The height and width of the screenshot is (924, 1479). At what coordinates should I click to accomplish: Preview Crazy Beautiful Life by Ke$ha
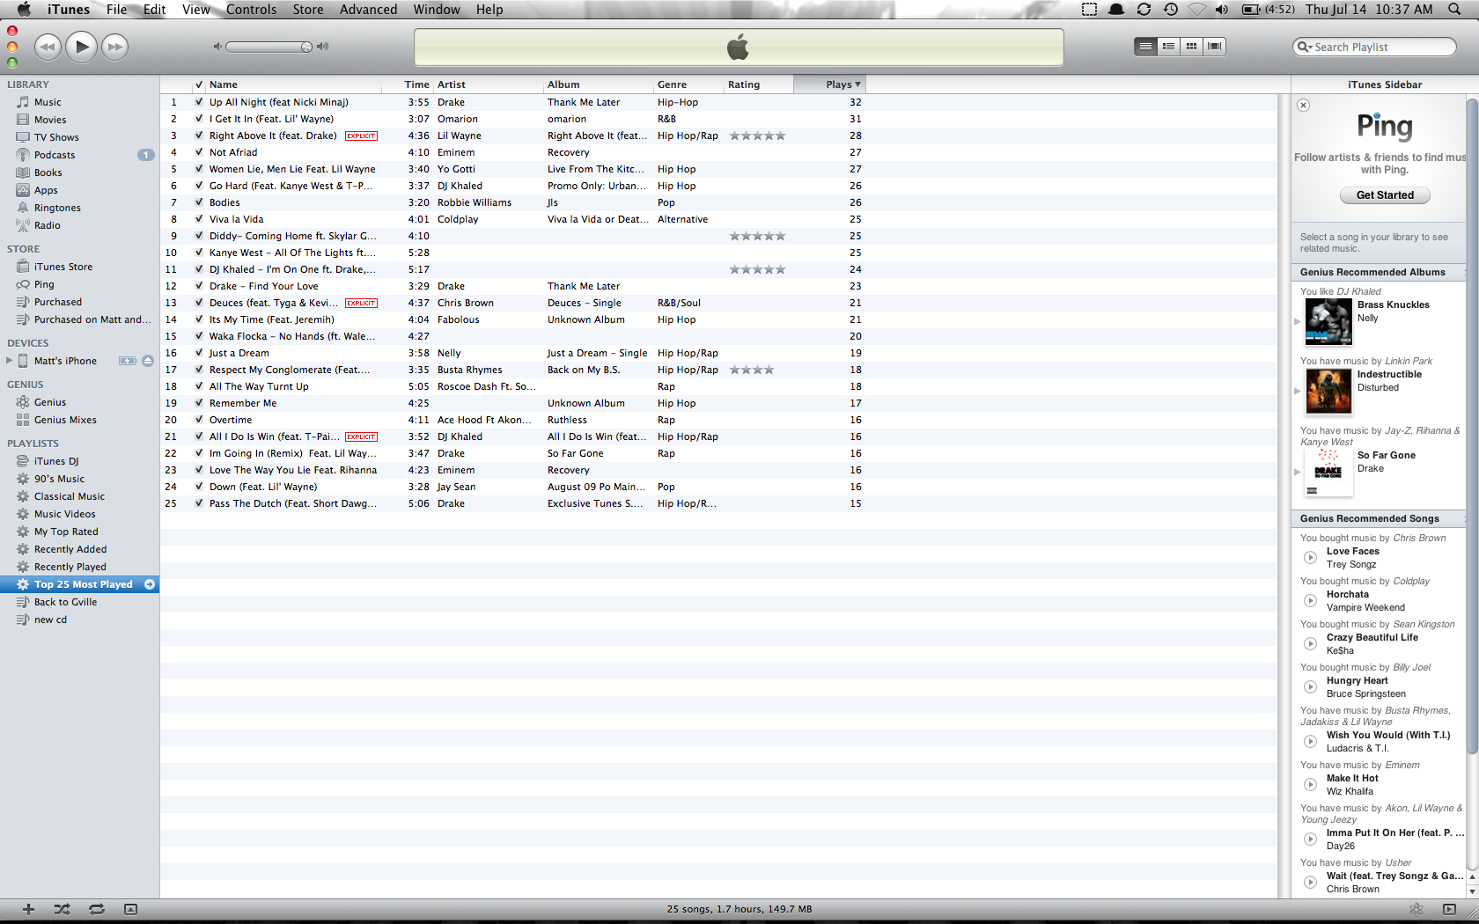(x=1310, y=644)
